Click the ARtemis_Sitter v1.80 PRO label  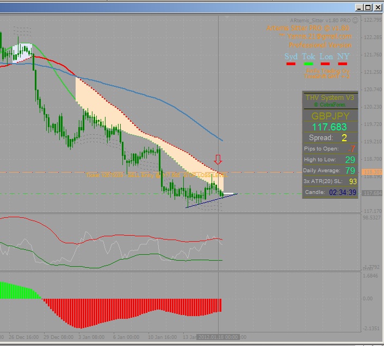[x=320, y=21]
